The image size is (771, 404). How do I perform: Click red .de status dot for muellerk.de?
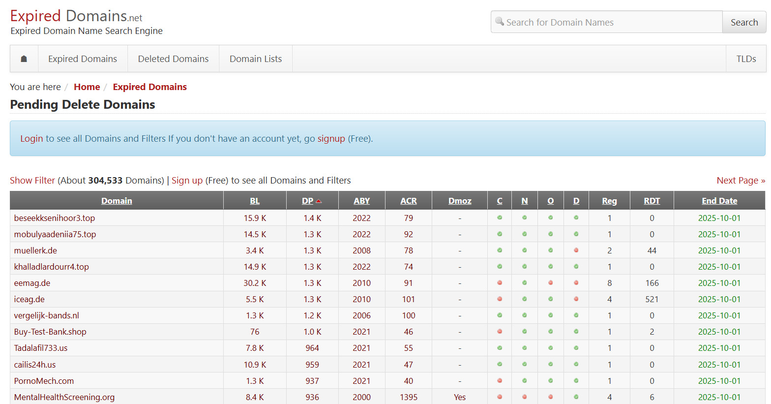(576, 250)
